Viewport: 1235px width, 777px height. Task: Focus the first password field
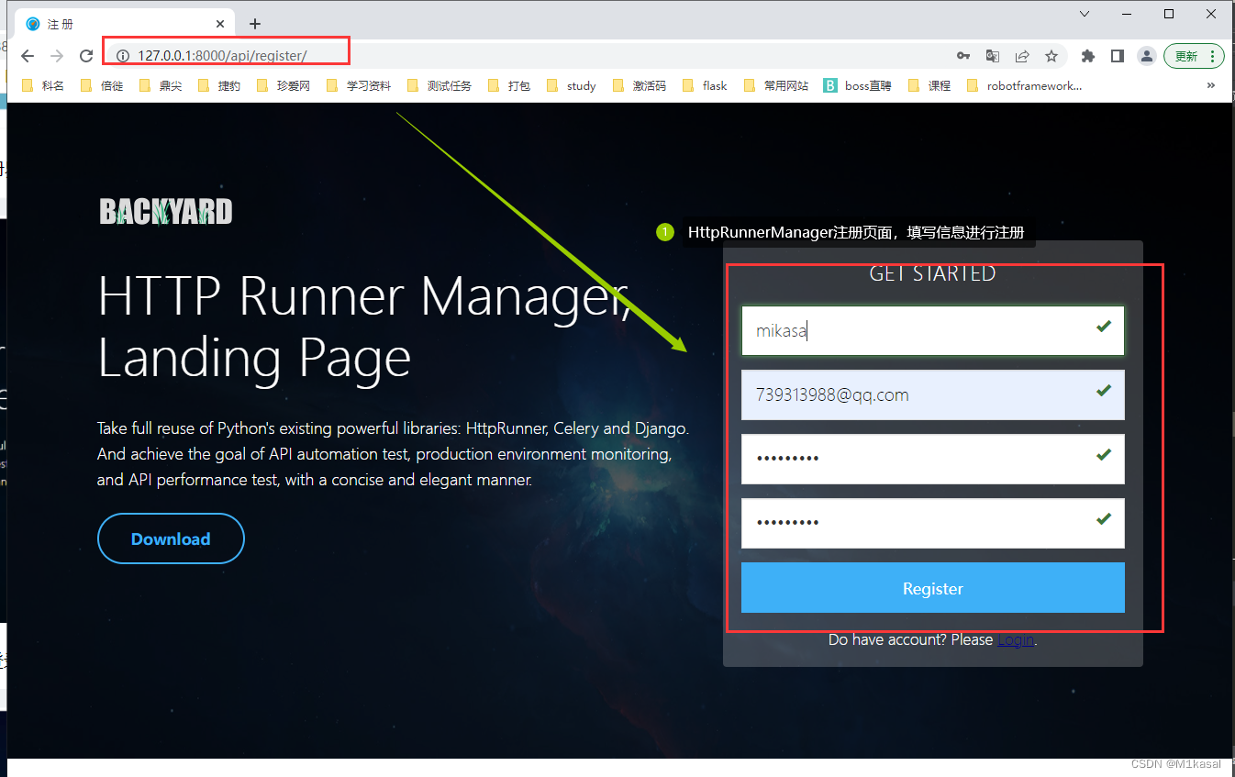932,459
